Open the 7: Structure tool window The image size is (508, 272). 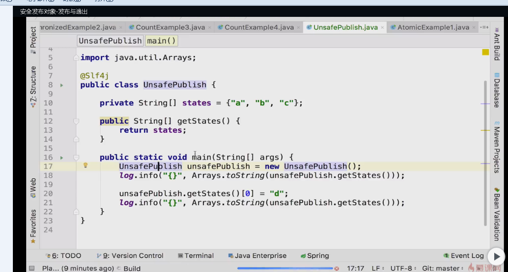tap(33, 87)
